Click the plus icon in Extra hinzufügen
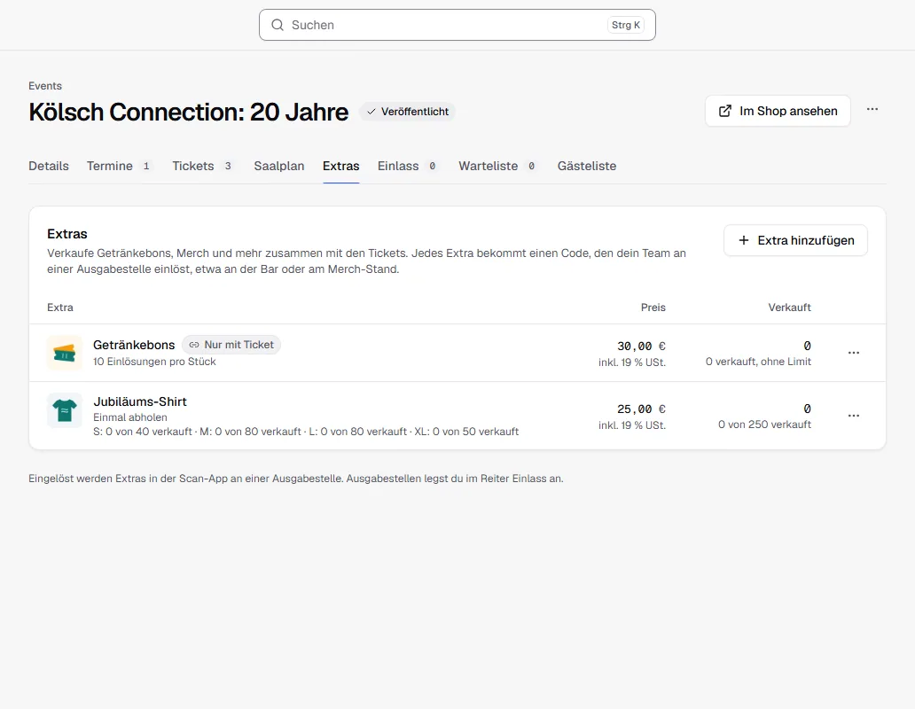This screenshot has width=915, height=709. [x=743, y=240]
